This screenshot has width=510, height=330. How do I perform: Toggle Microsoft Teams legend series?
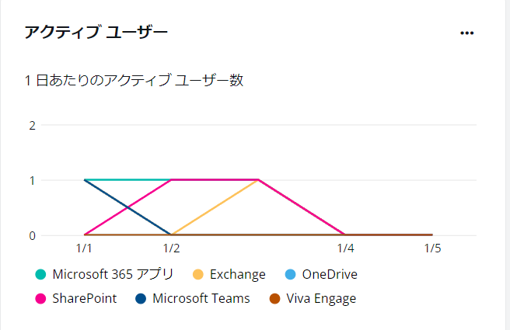point(193,298)
